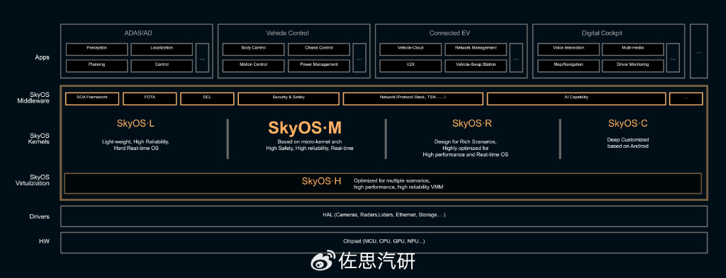Click the Power Management box
This screenshot has width=726, height=278.
click(x=319, y=66)
